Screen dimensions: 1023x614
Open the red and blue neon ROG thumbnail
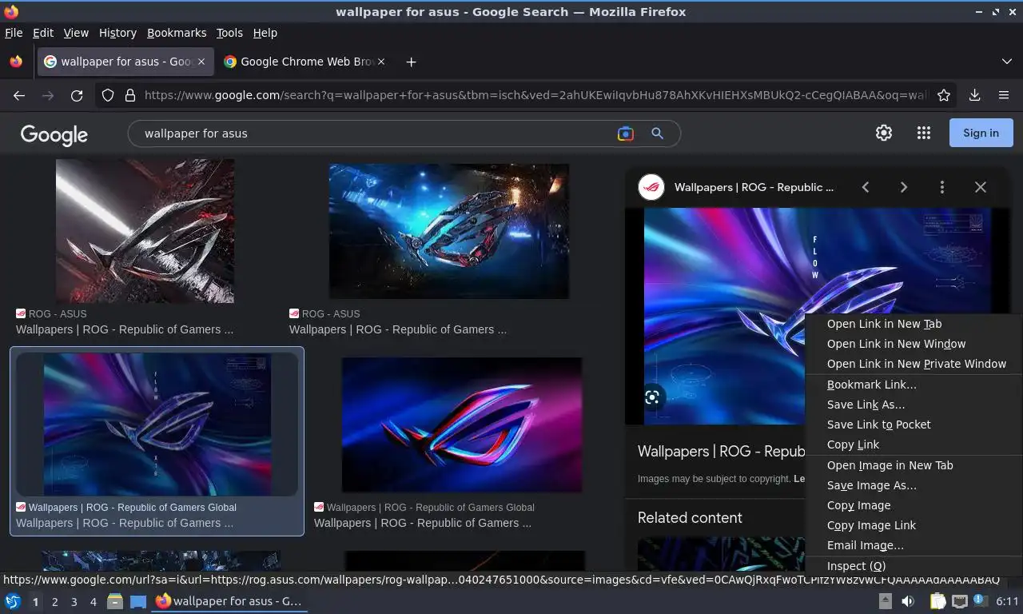pos(462,424)
